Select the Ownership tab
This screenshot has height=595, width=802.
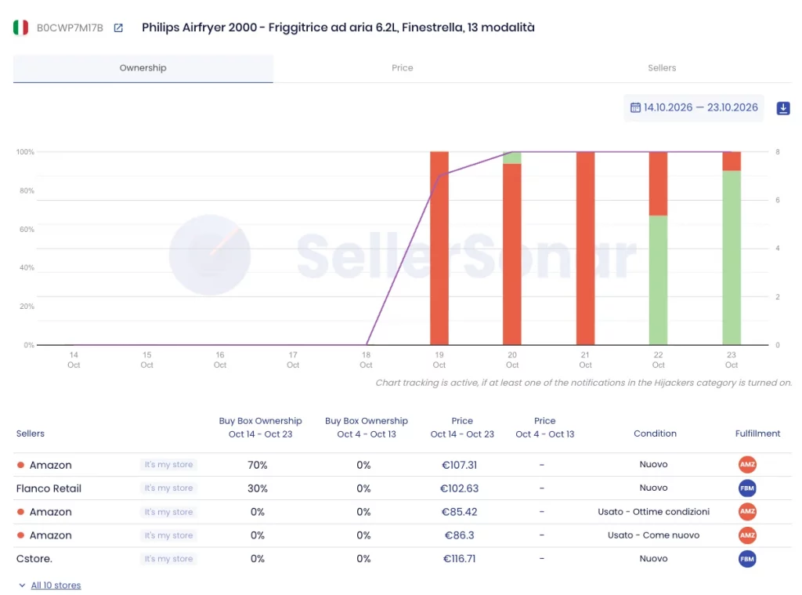click(x=143, y=68)
